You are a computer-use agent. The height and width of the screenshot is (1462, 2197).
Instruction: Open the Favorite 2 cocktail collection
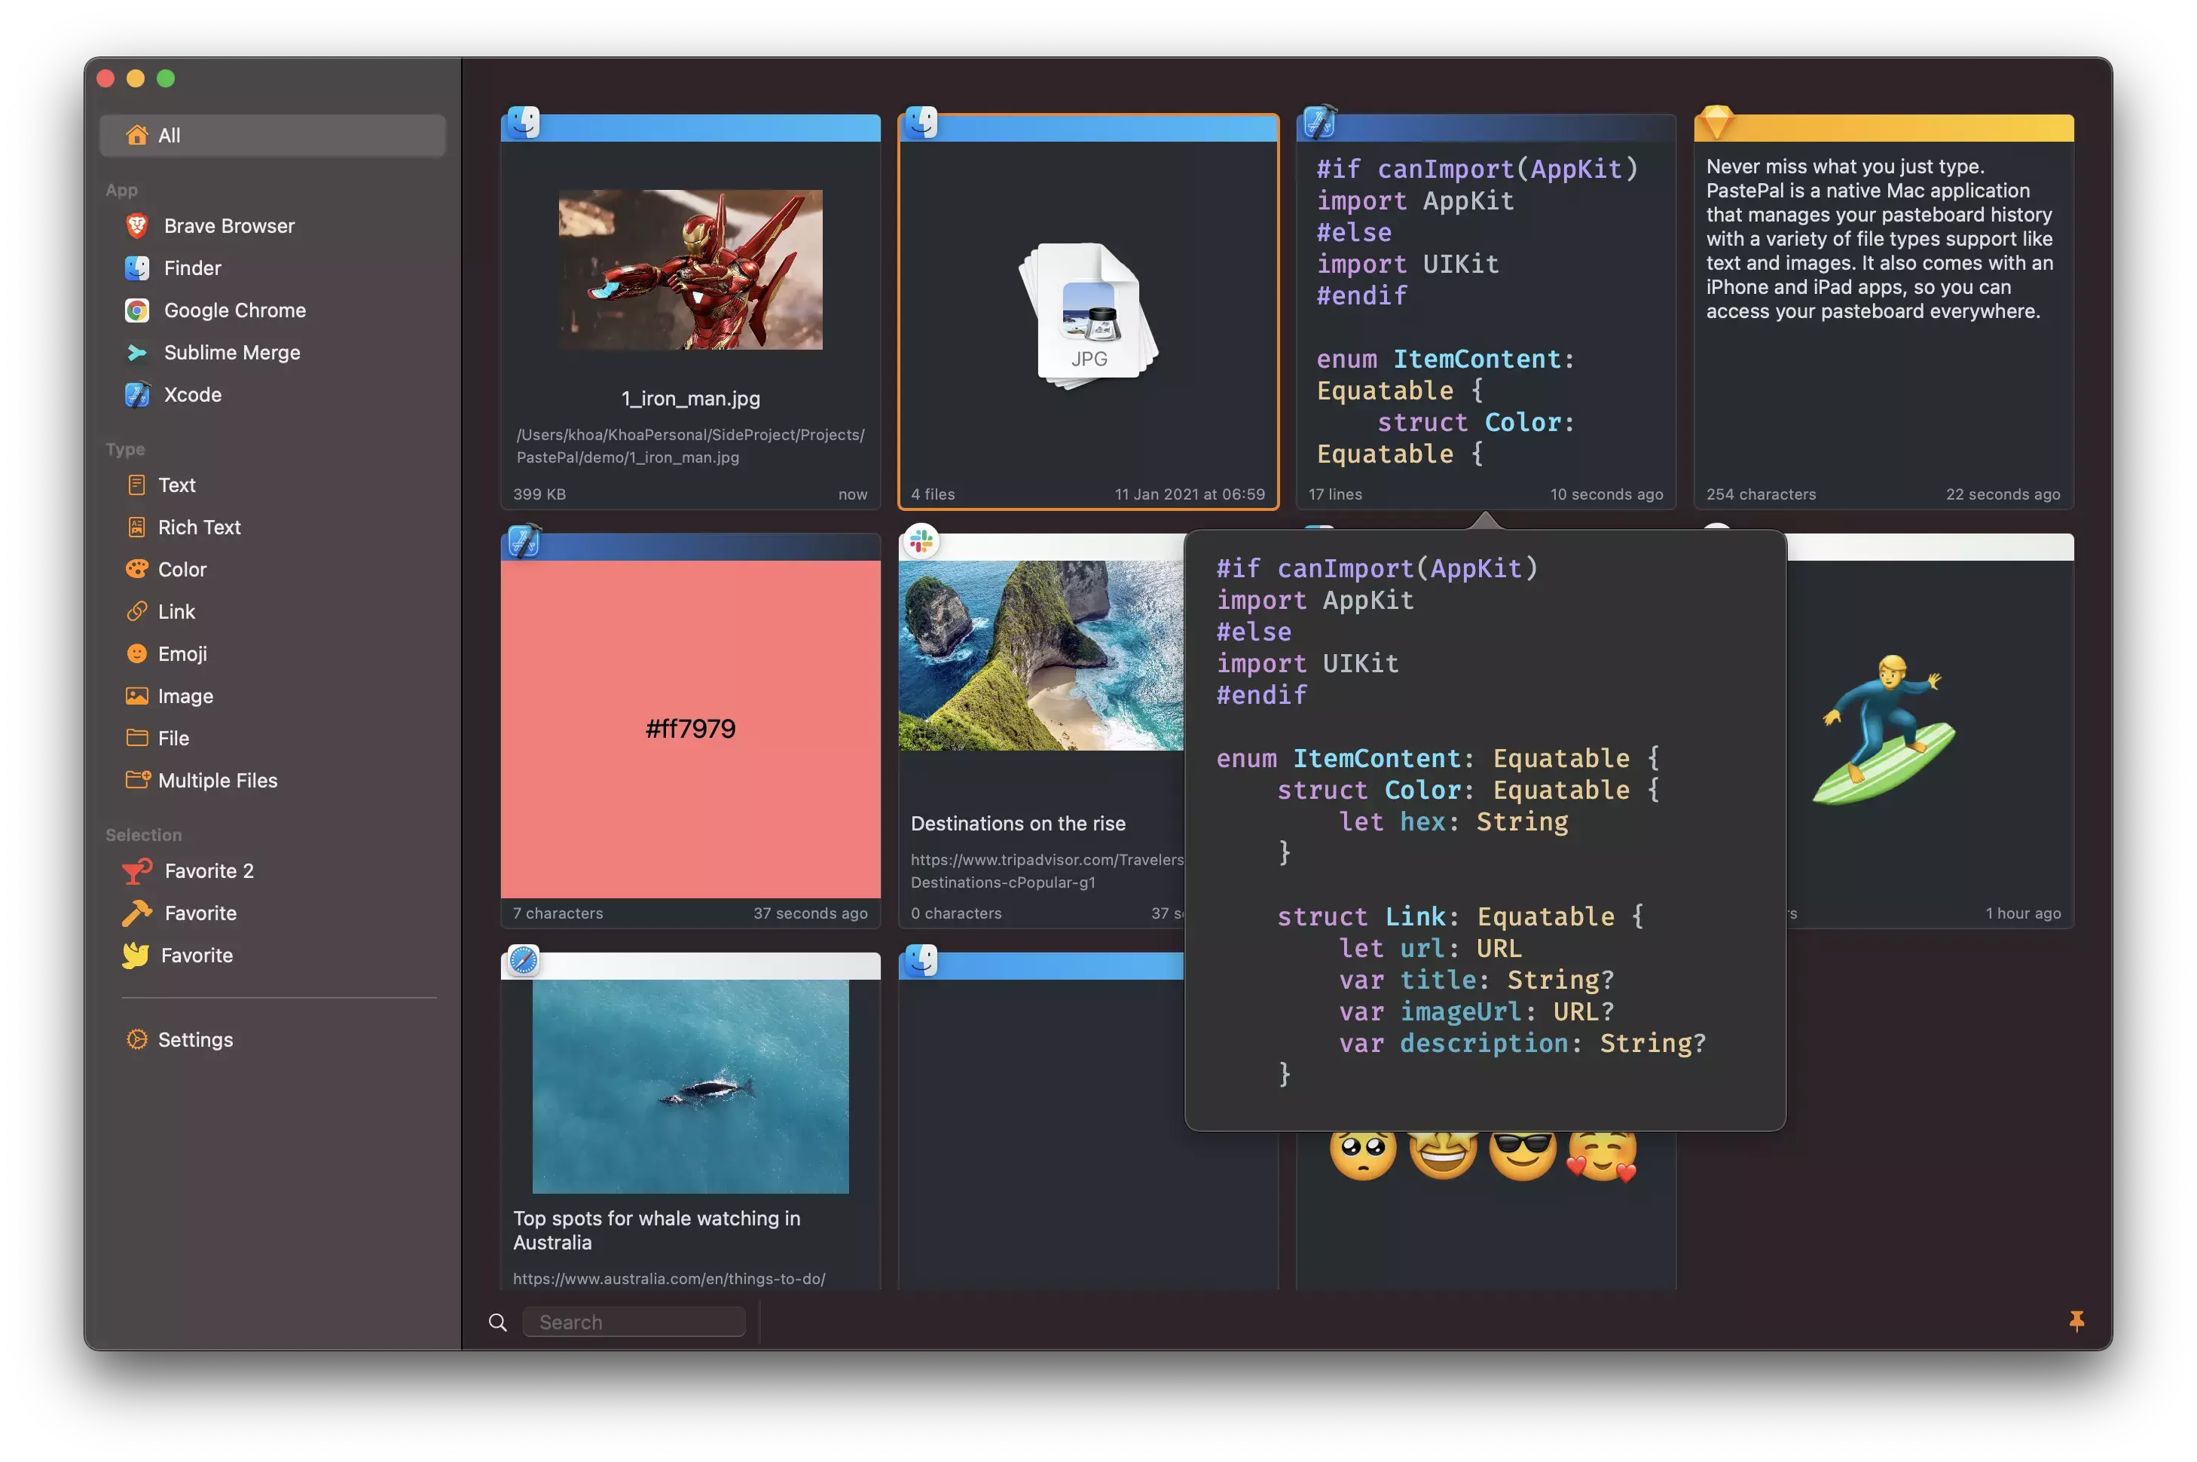[209, 871]
